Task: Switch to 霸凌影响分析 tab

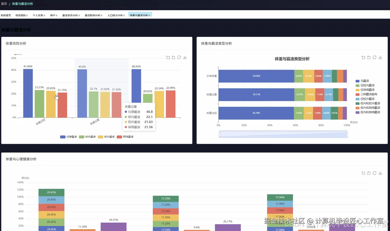Action: click(92, 15)
